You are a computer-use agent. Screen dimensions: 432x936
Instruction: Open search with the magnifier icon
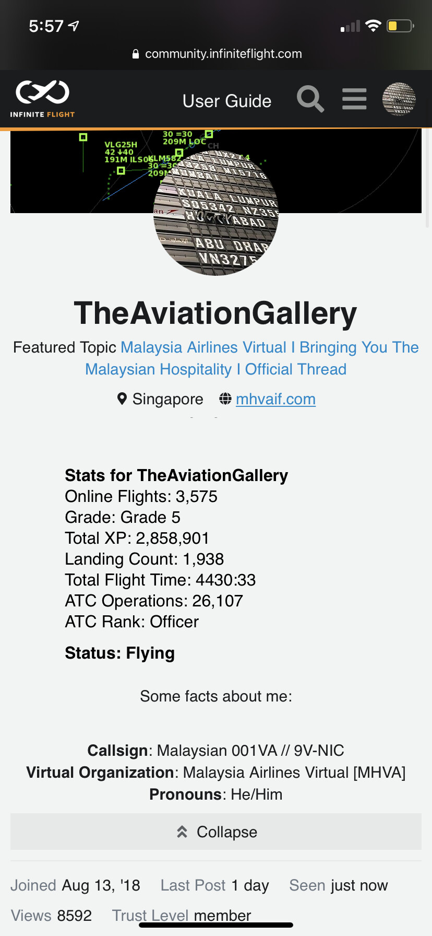pos(310,99)
